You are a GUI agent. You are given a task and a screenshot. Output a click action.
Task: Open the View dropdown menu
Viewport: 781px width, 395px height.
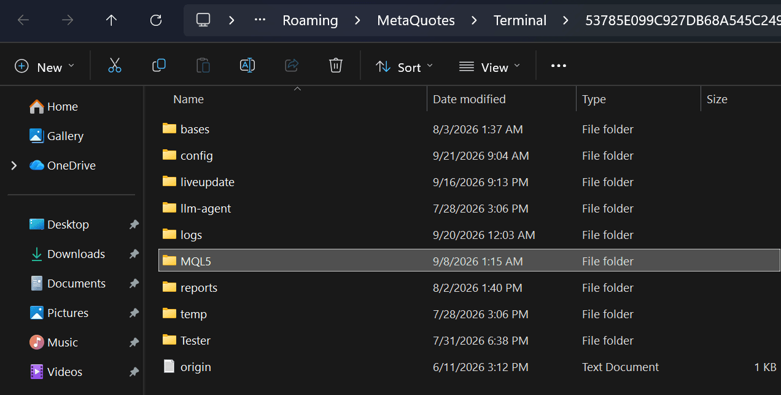tap(489, 67)
